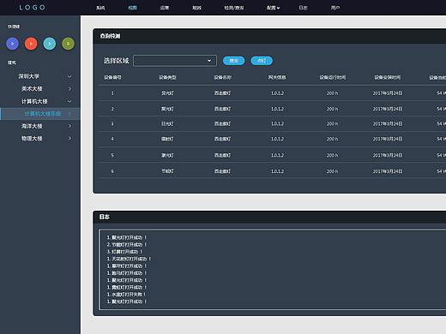Screen dimensions: 446x334
Task: Click inside the log output text area
Action: click(272, 270)
